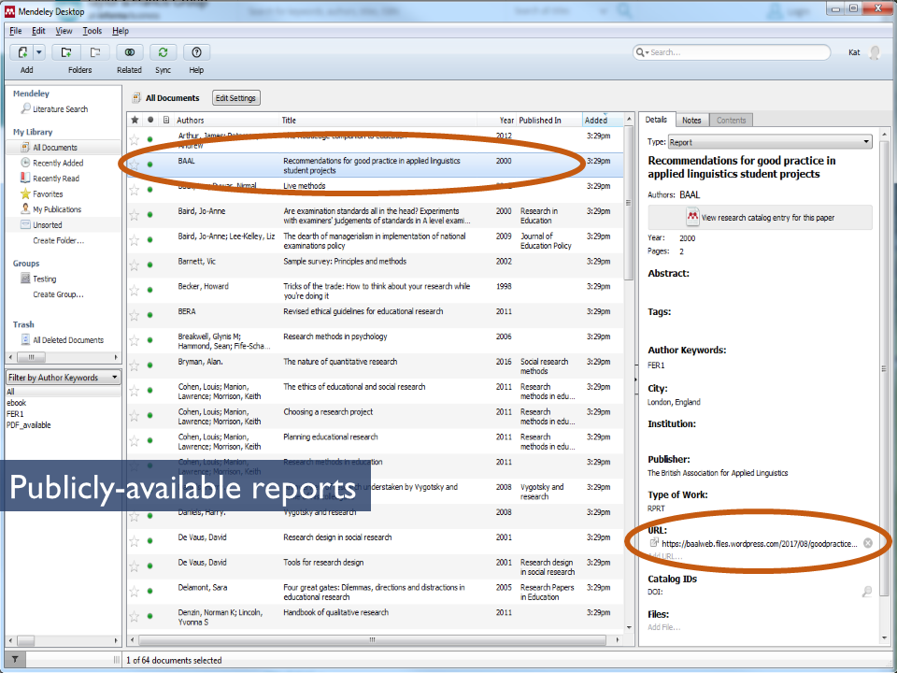Click the Add document toolbar icon
This screenshot has width=897, height=673.
tap(22, 52)
